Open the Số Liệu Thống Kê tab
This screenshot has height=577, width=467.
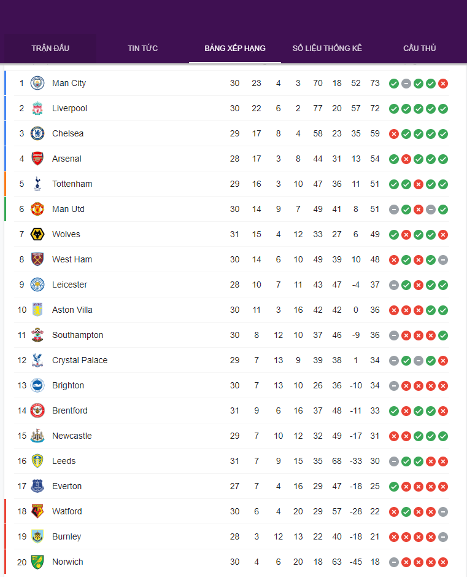[327, 48]
